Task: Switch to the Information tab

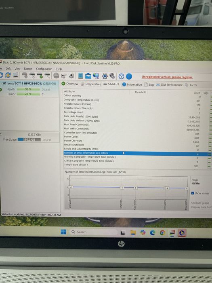Action: click(x=132, y=84)
